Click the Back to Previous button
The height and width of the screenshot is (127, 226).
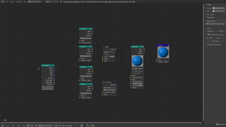tap(35, 2)
